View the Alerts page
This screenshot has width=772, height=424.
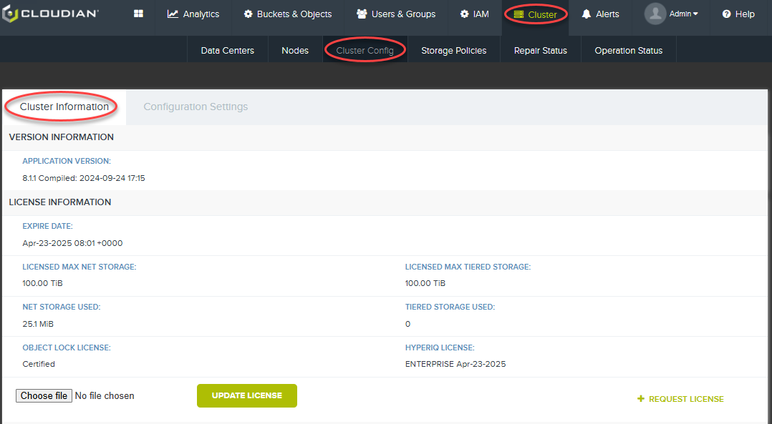pos(600,14)
